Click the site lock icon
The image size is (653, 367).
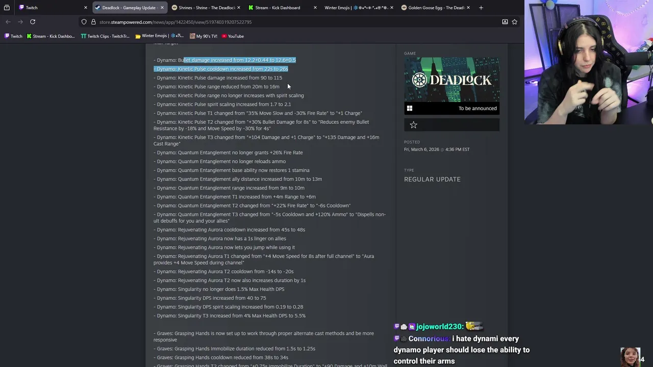pos(93,22)
